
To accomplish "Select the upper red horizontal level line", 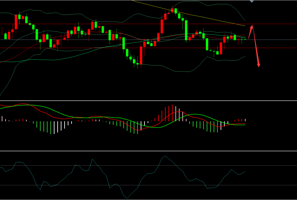I will 149,24.
